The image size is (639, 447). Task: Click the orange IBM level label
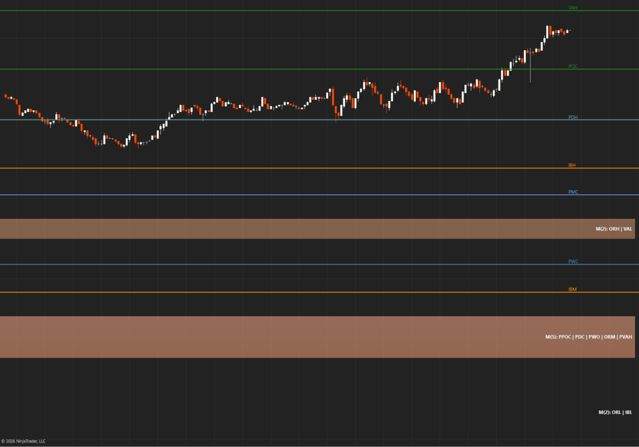572,289
